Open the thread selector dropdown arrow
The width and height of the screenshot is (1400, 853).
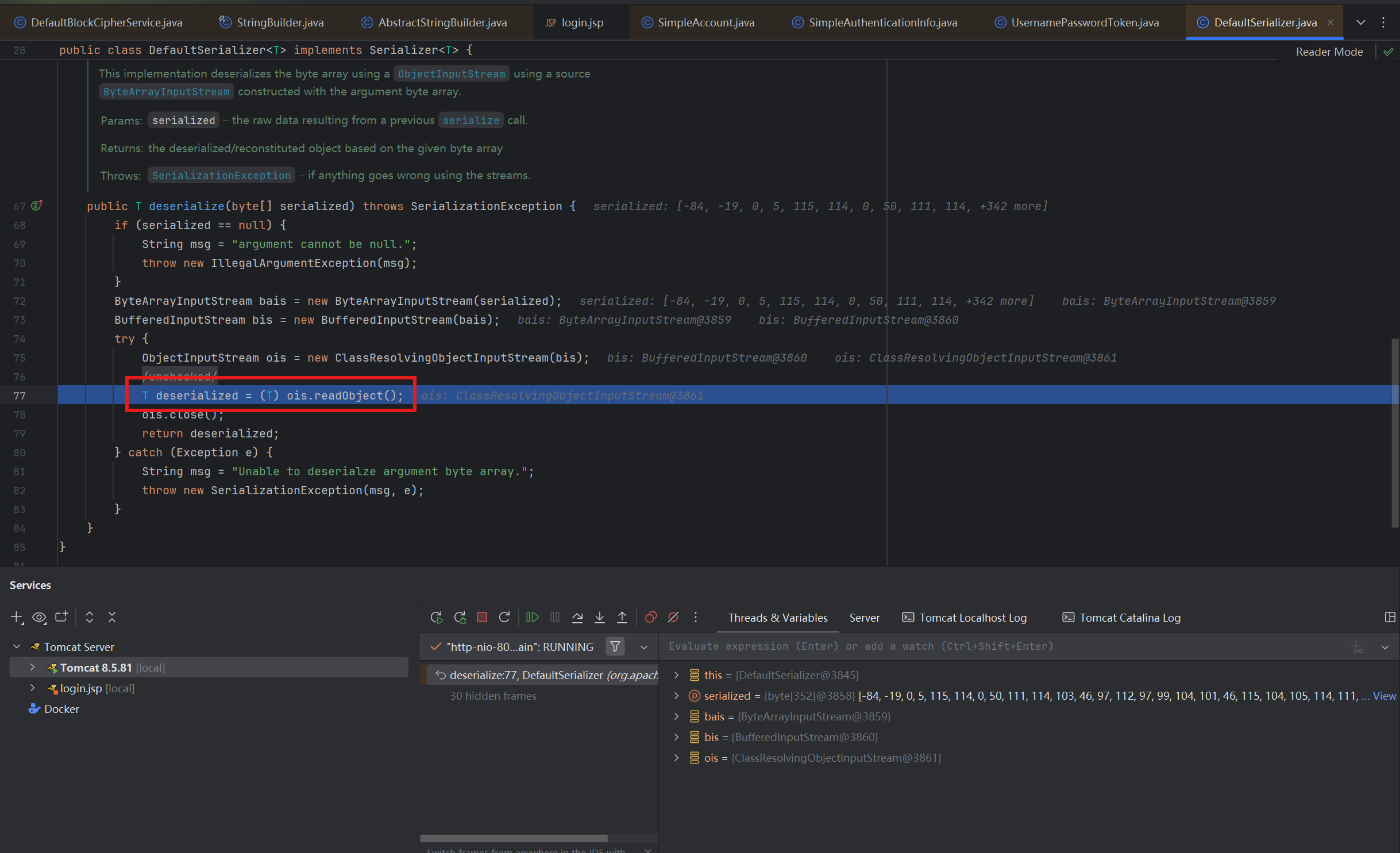[643, 647]
